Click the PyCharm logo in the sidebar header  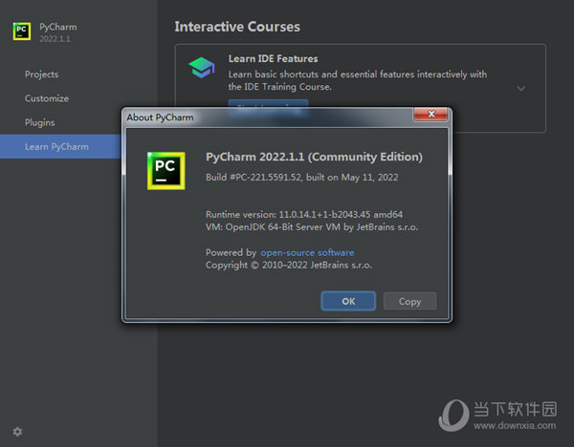pyautogui.click(x=22, y=32)
